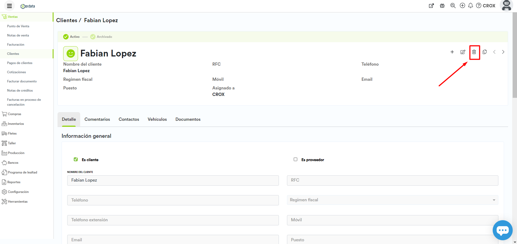This screenshot has width=517, height=244.
Task: Click the plus icon to add client
Action: [x=452, y=52]
